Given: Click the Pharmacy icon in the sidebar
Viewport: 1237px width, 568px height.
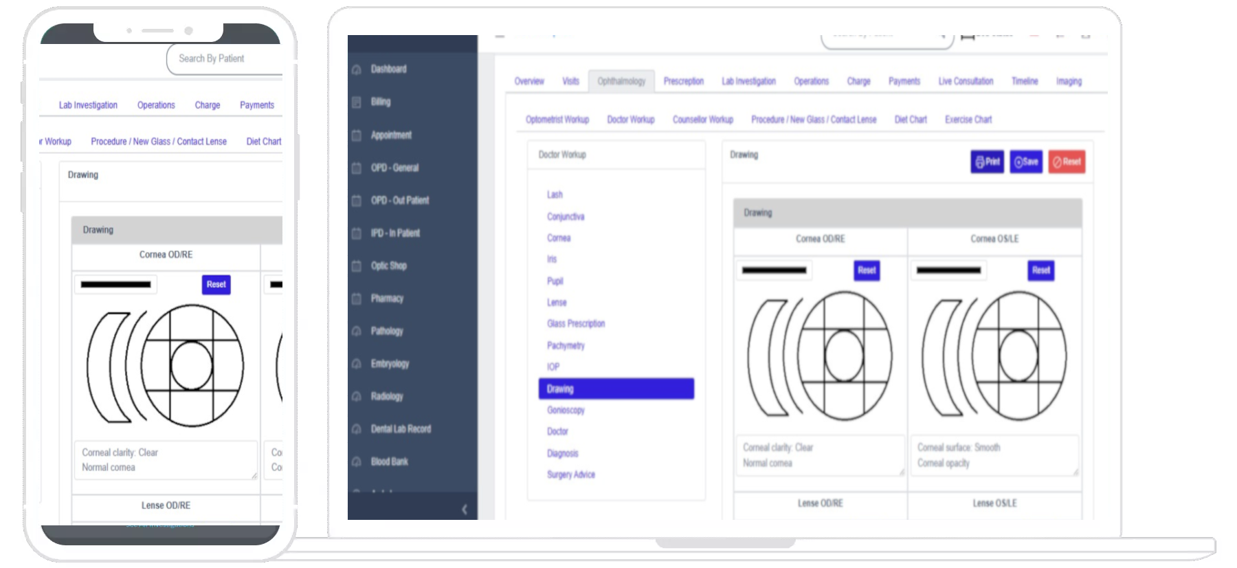Looking at the screenshot, I should pyautogui.click(x=357, y=298).
